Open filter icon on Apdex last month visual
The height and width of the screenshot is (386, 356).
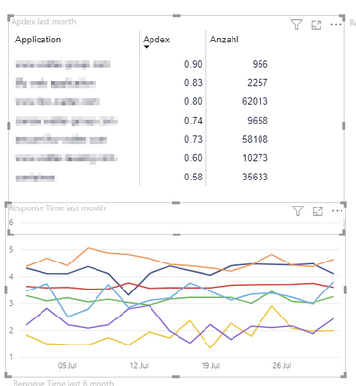pos(296,25)
